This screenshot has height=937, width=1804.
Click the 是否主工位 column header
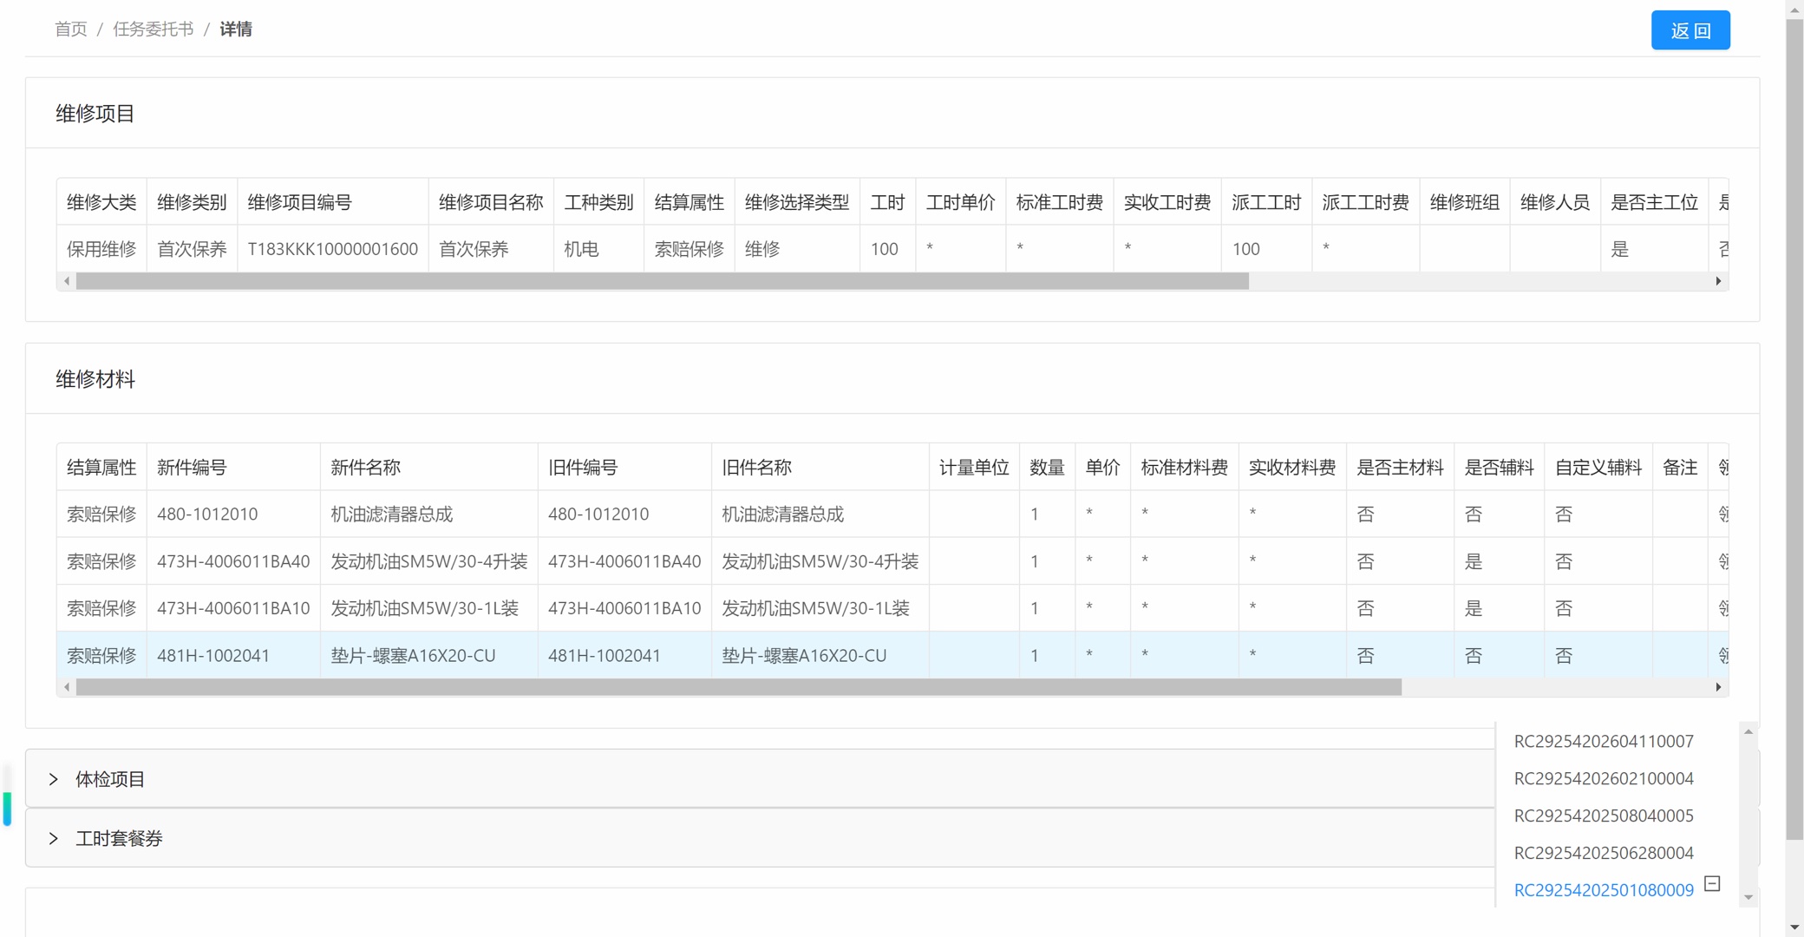[1654, 202]
